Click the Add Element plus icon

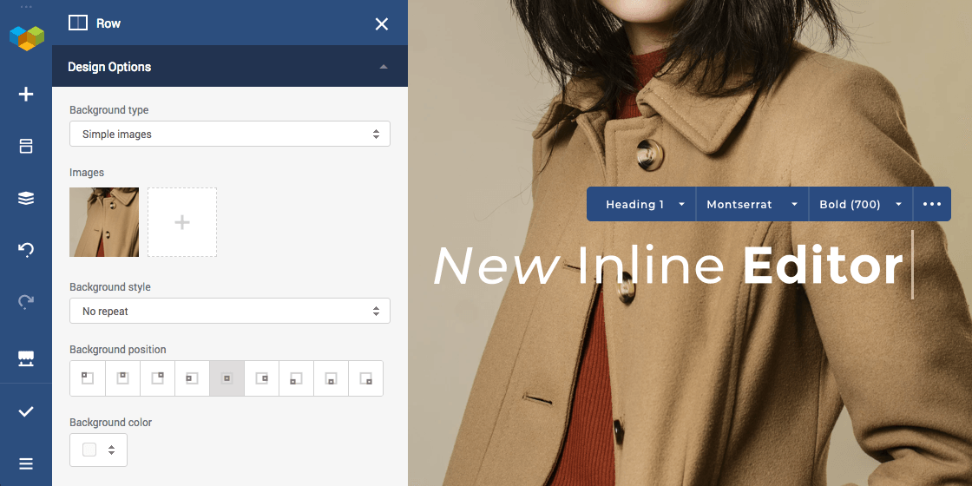[x=26, y=95]
